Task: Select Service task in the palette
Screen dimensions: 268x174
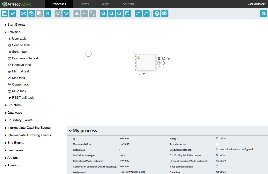Action: tap(19, 45)
